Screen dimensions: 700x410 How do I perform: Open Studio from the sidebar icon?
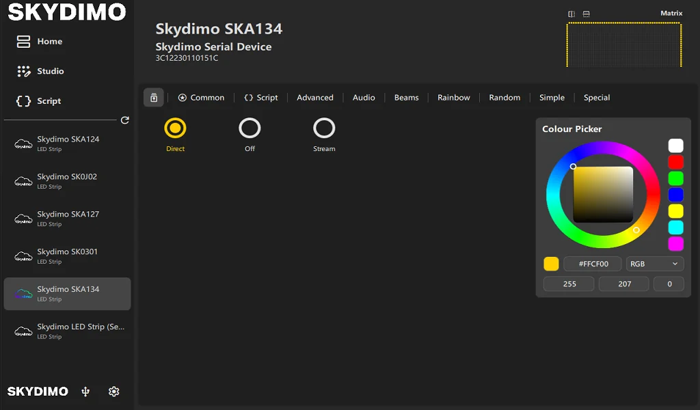point(24,71)
